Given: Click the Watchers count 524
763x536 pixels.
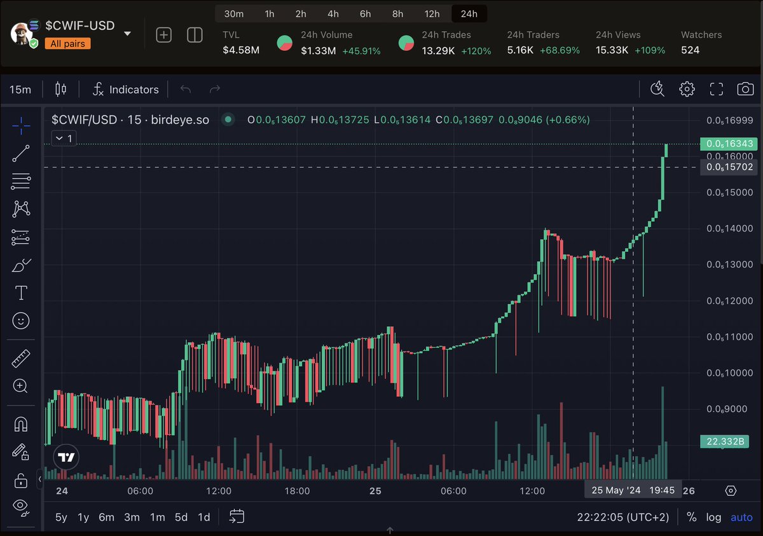Looking at the screenshot, I should point(690,50).
